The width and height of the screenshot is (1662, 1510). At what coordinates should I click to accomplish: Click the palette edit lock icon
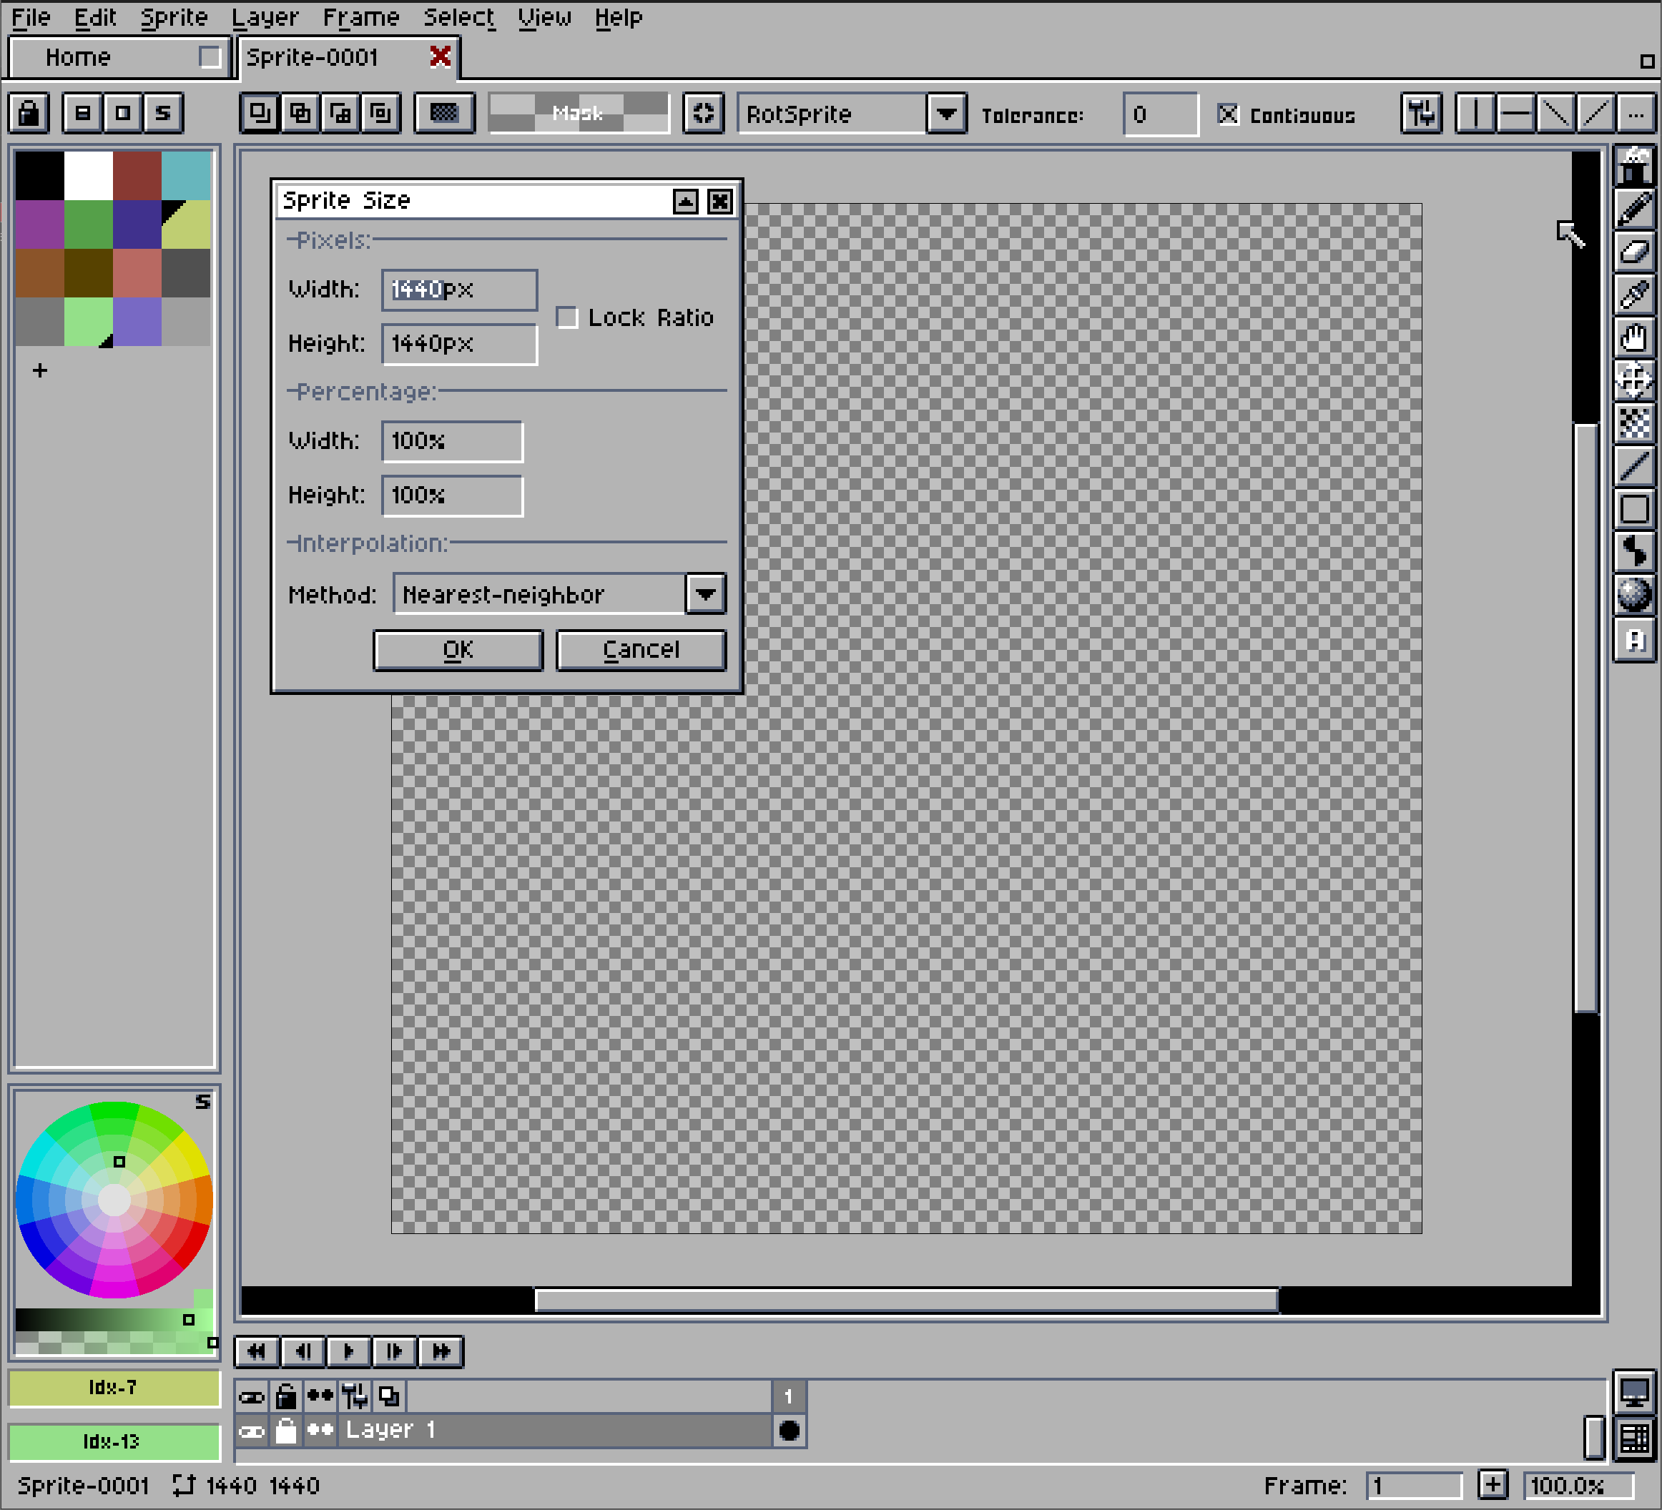(x=30, y=114)
